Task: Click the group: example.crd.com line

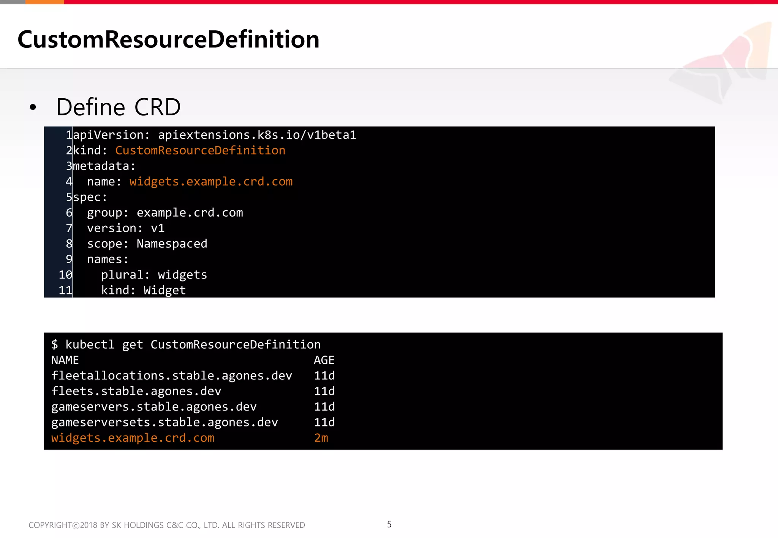Action: [165, 213]
